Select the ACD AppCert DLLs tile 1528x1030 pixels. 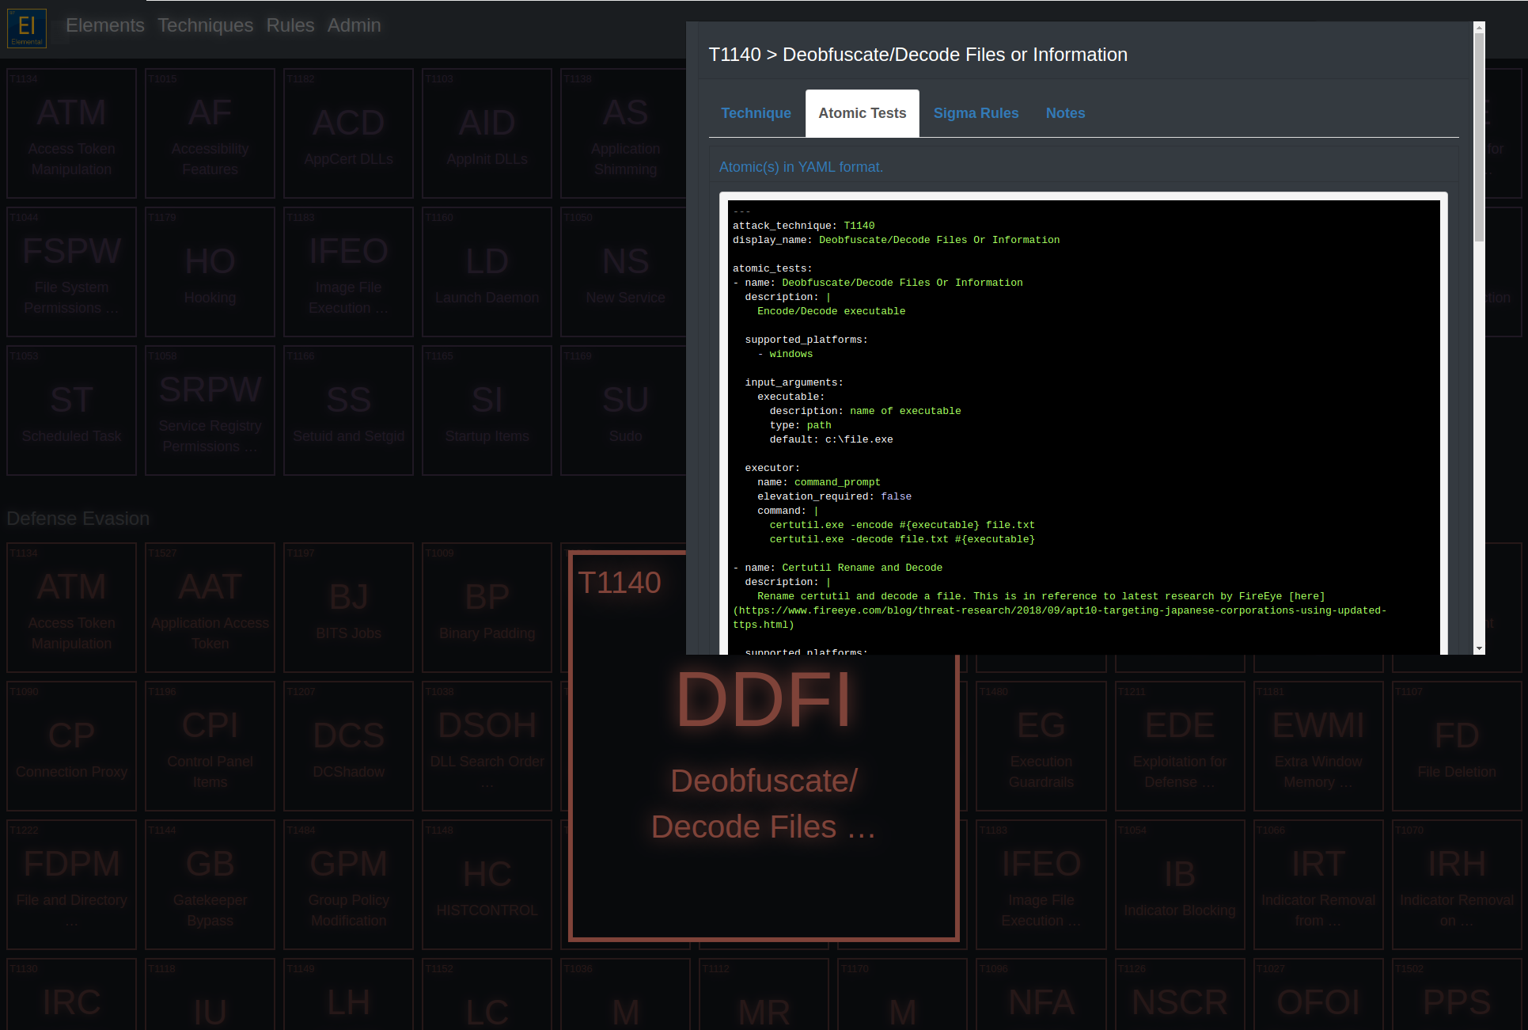pos(349,133)
